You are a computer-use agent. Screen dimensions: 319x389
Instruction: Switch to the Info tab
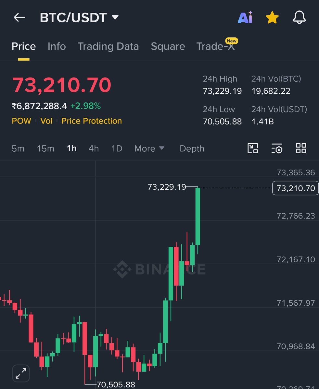tap(57, 46)
